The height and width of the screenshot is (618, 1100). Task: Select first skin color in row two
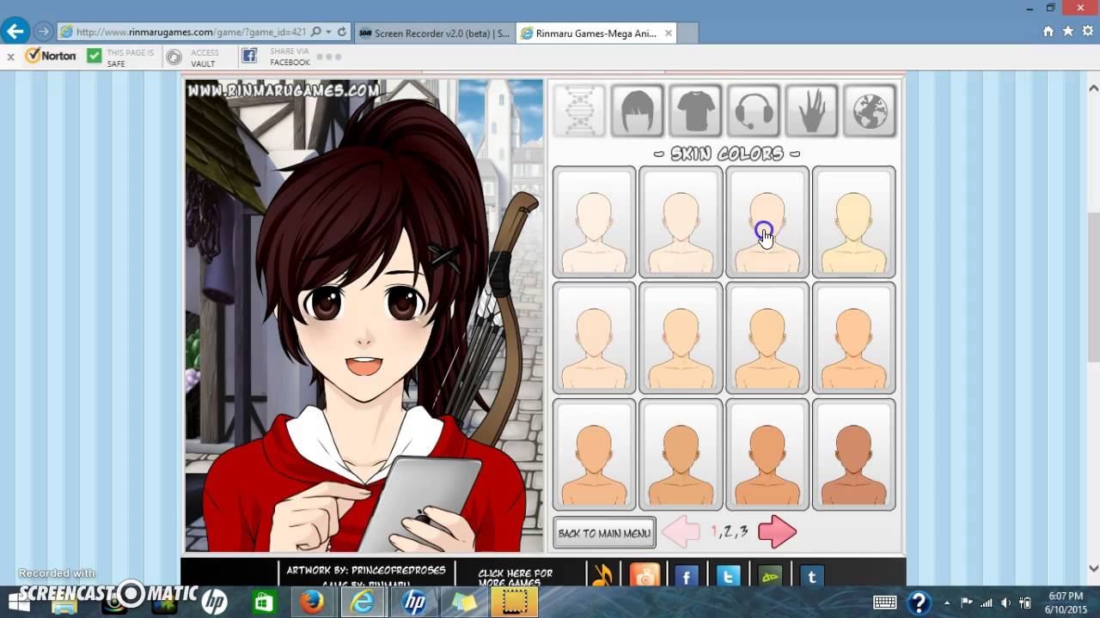pos(594,338)
